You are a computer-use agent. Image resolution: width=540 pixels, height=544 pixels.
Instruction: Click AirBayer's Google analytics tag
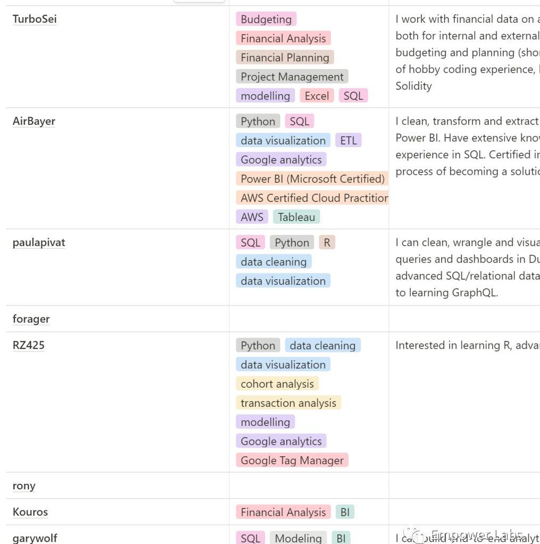[281, 159]
